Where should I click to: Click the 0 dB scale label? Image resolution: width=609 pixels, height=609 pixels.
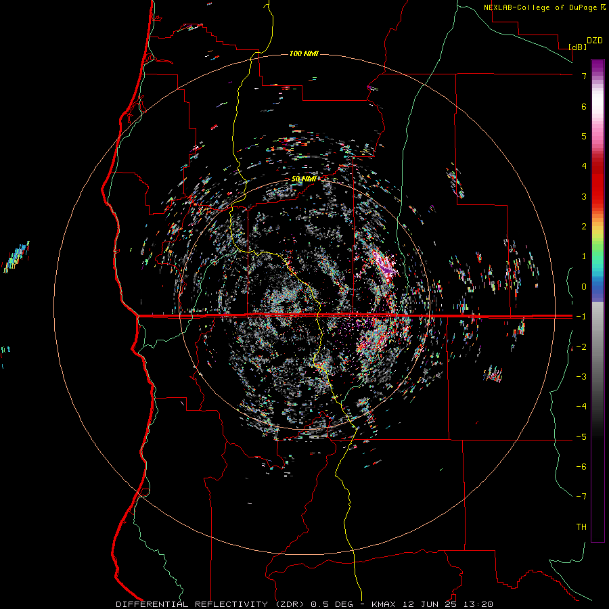[584, 287]
